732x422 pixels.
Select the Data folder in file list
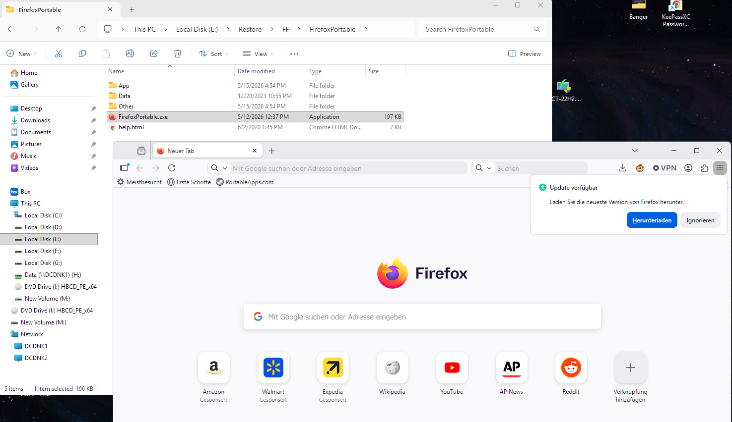(124, 96)
